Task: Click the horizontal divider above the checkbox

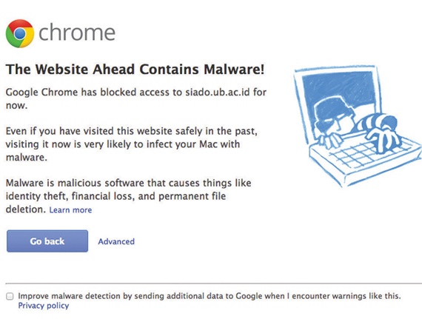Action: (214, 283)
